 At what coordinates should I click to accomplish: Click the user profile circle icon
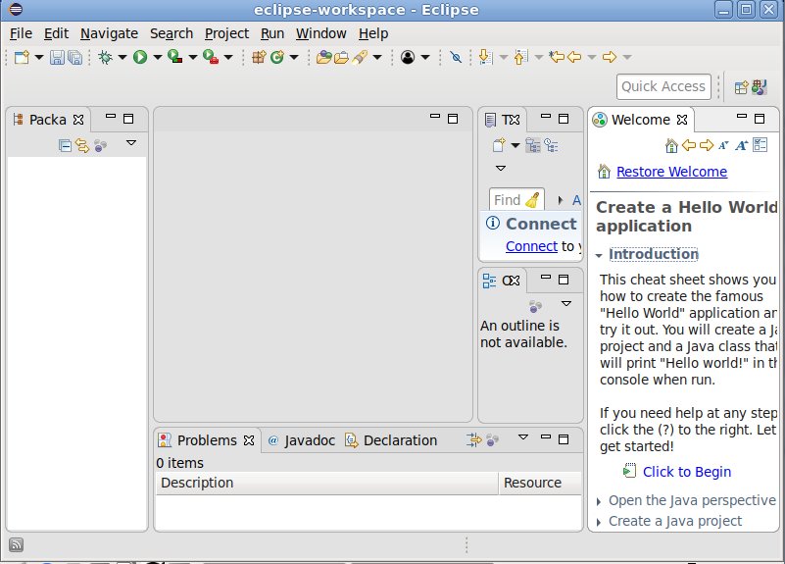408,57
